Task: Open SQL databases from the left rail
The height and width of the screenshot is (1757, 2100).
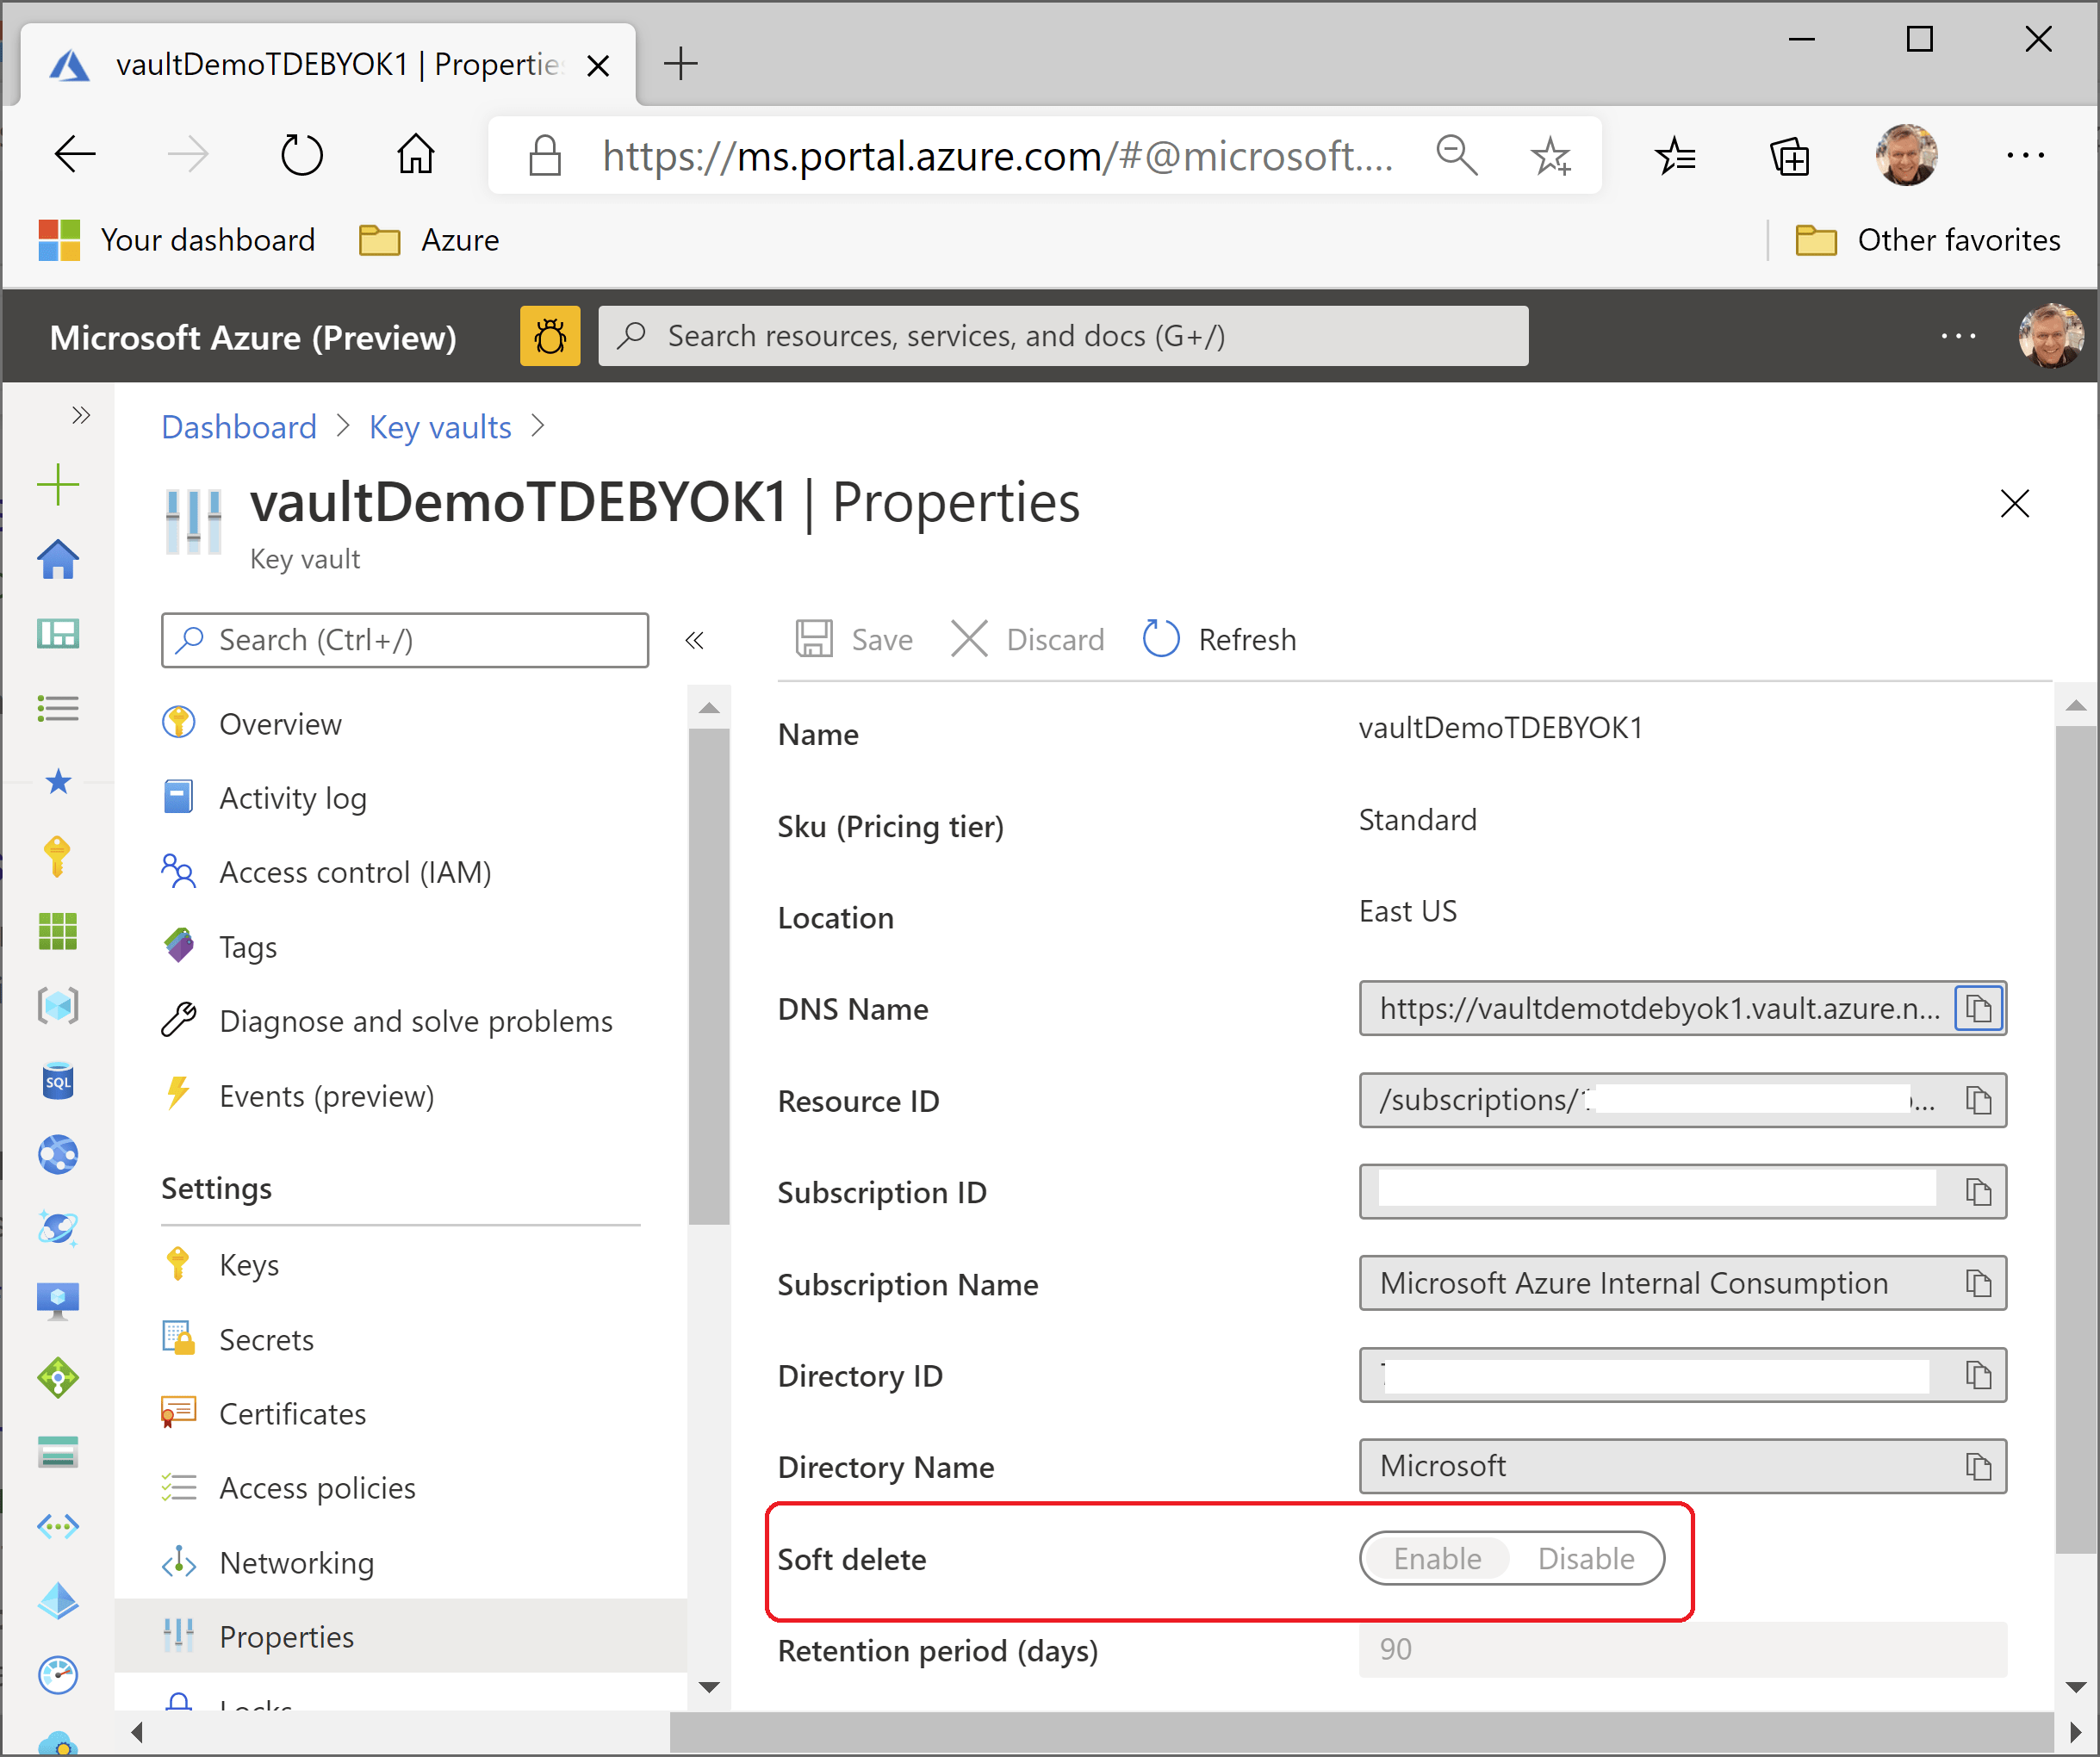Action: (x=58, y=1081)
